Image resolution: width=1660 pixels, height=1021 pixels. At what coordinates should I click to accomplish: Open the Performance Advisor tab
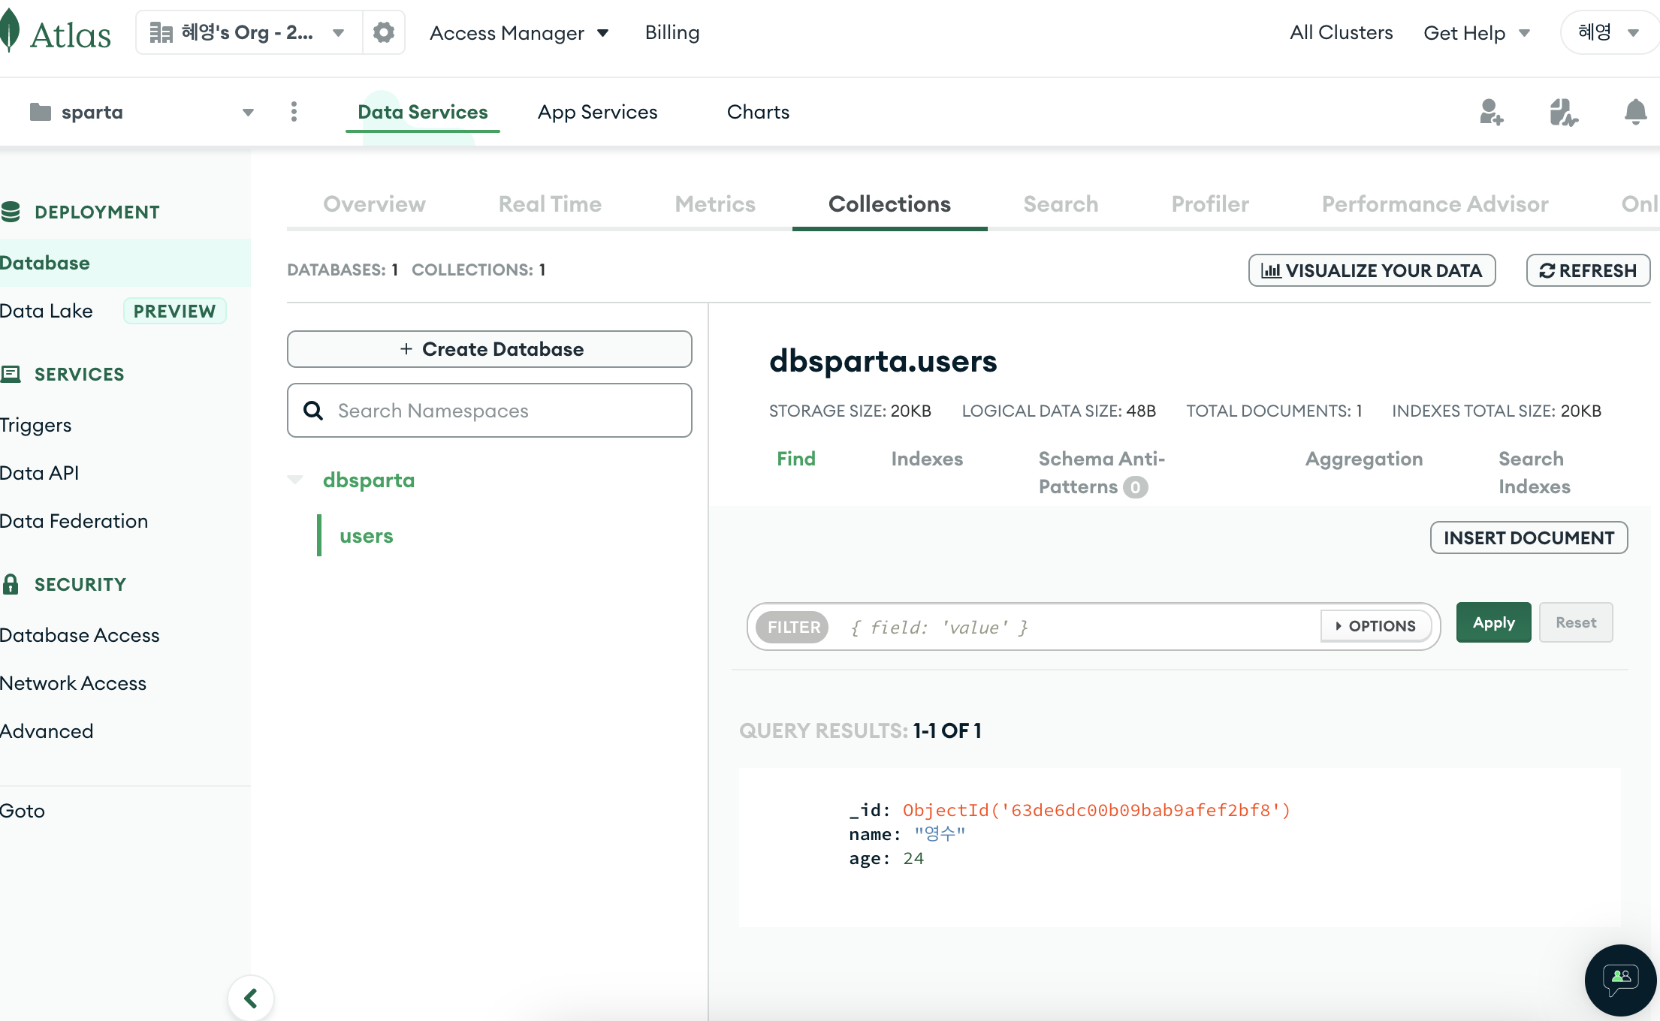tap(1435, 204)
